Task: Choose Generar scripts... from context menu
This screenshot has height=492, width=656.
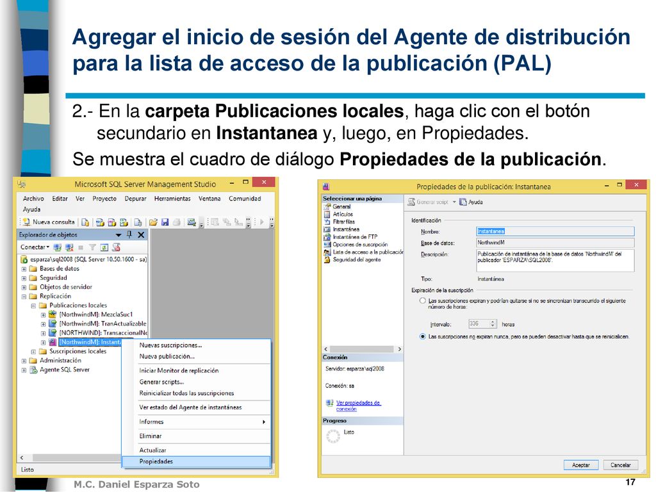Action: click(x=196, y=382)
